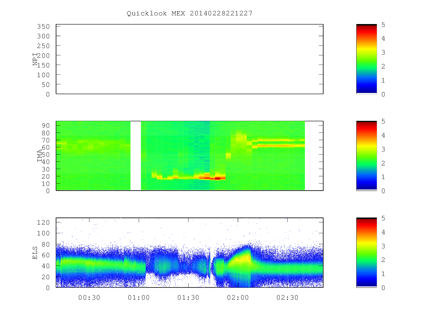Click the 100 tick on ELS axis
This screenshot has height=323, width=431.
coord(43,233)
